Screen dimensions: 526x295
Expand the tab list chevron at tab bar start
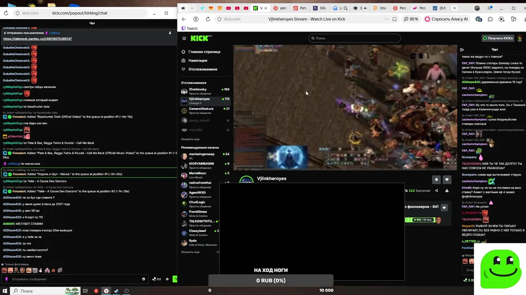click(x=193, y=8)
